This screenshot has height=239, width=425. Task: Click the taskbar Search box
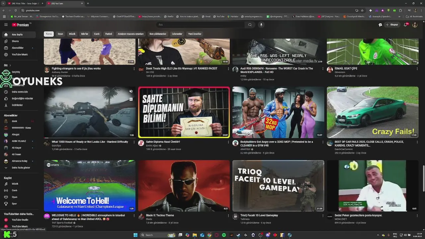[158, 235]
